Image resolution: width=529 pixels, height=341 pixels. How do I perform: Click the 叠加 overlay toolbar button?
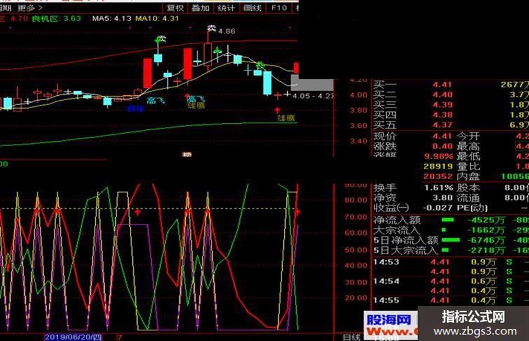click(200, 8)
